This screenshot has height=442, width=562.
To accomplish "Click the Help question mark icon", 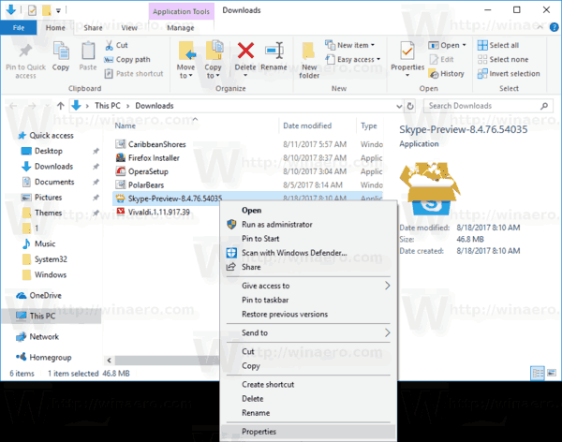I will 554,27.
